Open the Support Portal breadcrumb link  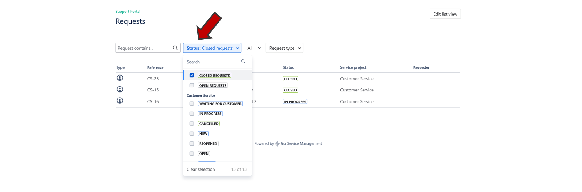[128, 12]
